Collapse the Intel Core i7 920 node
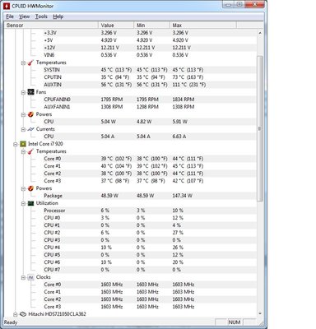The width and height of the screenshot is (316, 329). 16,144
